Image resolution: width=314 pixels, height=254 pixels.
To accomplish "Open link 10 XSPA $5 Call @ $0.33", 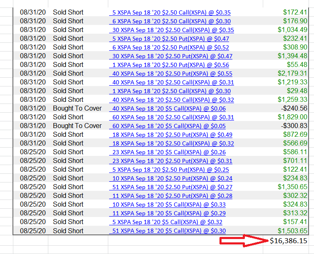I will pos(167,205).
